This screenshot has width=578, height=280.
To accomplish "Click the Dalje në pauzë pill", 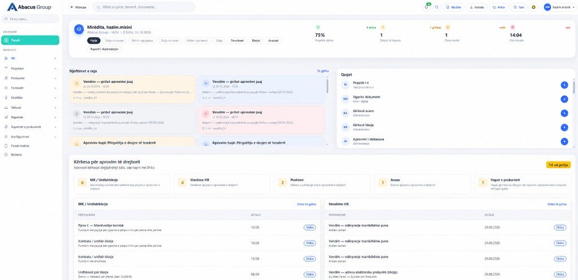I will 114,41.
